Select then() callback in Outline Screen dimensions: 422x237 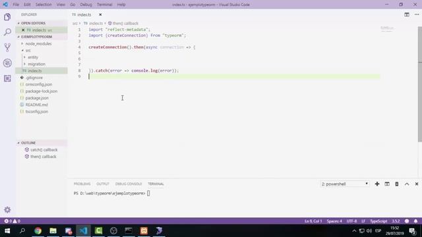(43, 157)
